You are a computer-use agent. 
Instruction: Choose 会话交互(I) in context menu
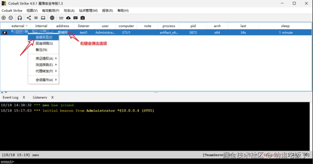(43, 37)
